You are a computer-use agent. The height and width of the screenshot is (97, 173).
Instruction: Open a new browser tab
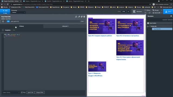pos(89,1)
